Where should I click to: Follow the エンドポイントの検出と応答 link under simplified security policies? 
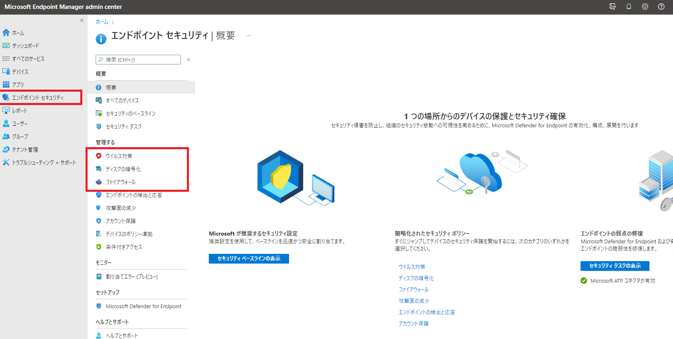(x=427, y=312)
